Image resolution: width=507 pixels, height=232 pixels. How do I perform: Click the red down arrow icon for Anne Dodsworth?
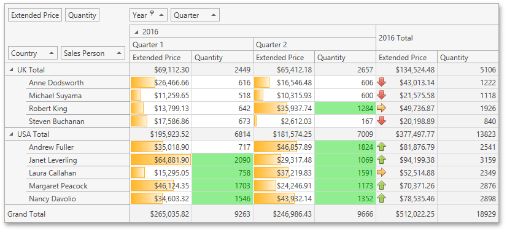coord(382,82)
